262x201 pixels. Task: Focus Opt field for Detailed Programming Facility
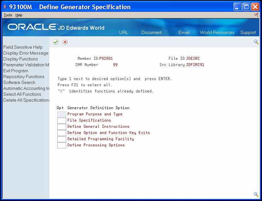pyautogui.click(x=62, y=139)
